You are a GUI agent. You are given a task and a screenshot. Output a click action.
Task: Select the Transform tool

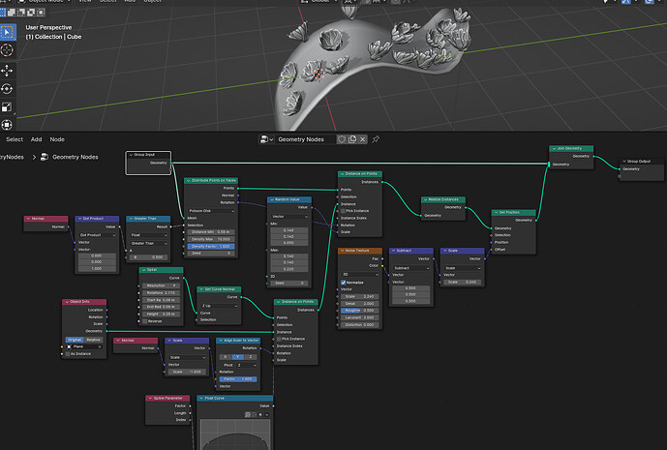click(7, 125)
